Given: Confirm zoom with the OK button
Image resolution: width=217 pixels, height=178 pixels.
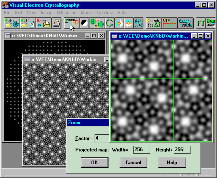Looking at the screenshot, I should click(x=95, y=163).
